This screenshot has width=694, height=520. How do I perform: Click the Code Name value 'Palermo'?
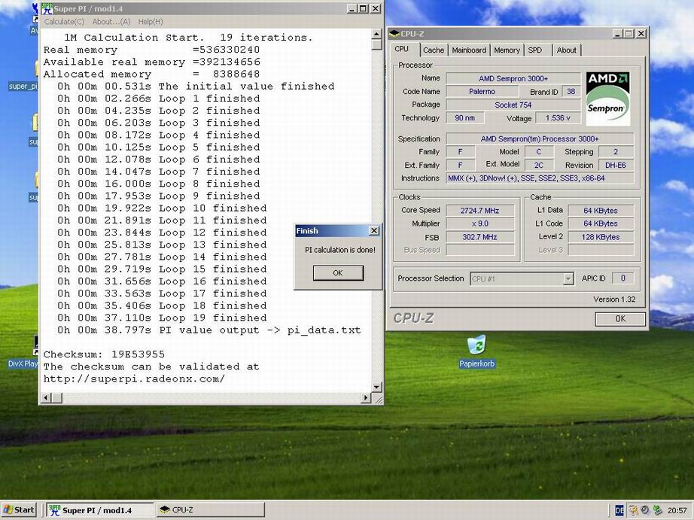[482, 92]
